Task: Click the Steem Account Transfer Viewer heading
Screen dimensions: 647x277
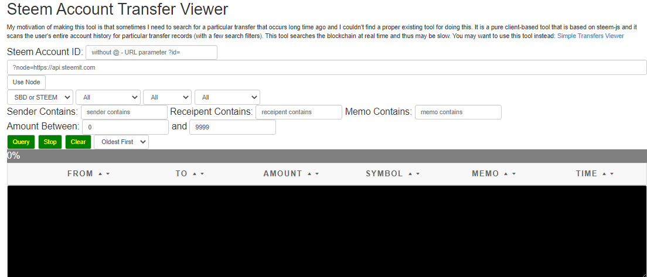Action: (118, 9)
